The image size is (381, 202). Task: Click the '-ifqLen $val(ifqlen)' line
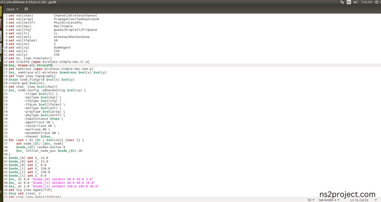click(45, 105)
